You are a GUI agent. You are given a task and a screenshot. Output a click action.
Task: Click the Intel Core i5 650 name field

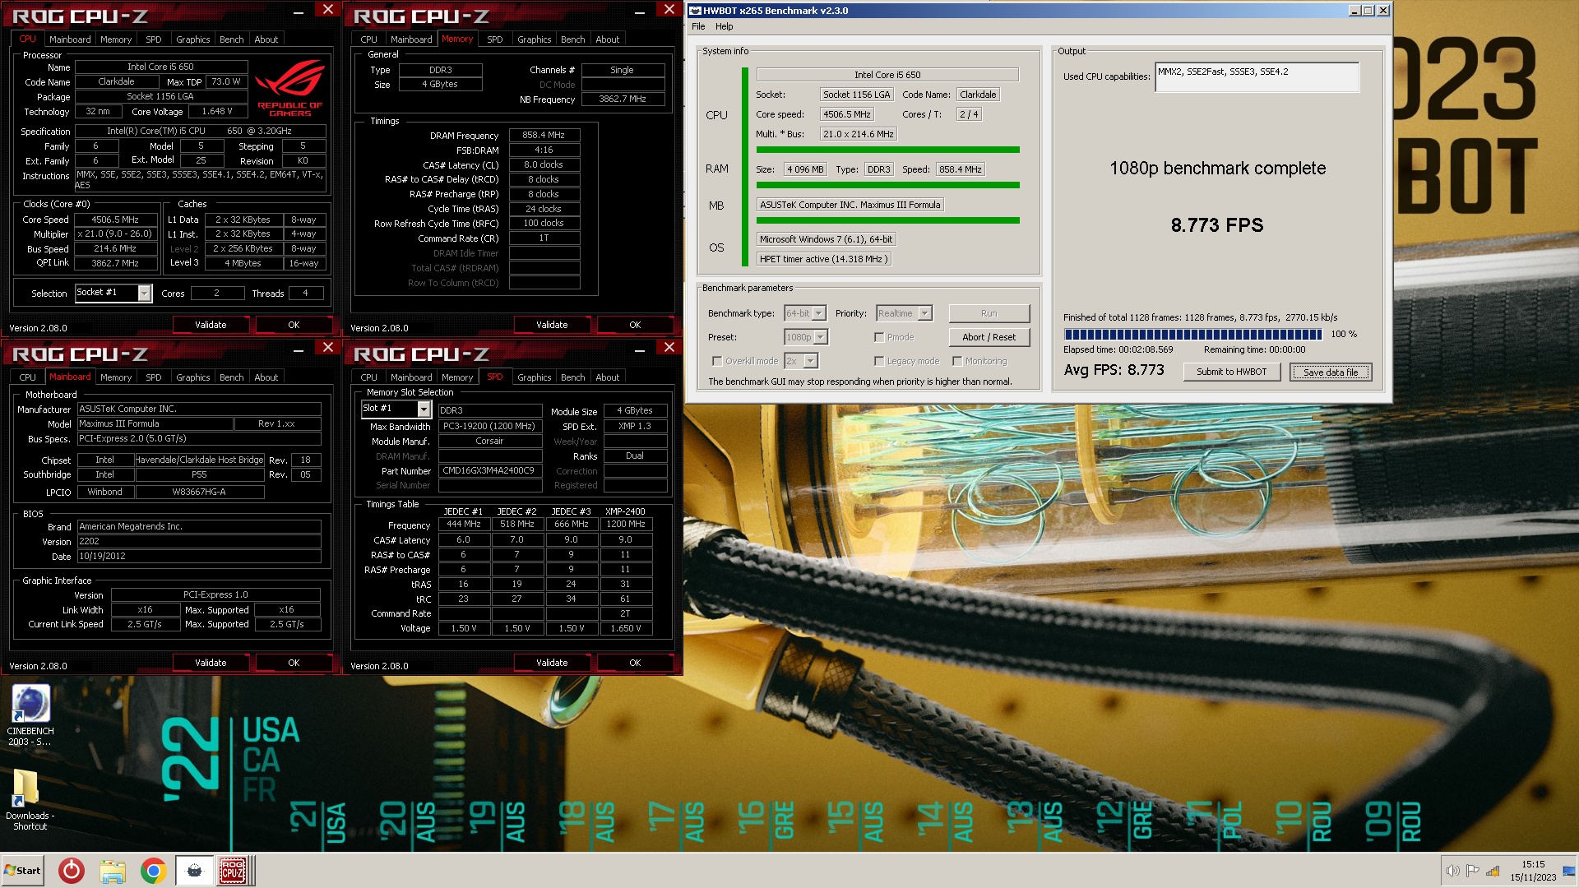pyautogui.click(x=160, y=67)
